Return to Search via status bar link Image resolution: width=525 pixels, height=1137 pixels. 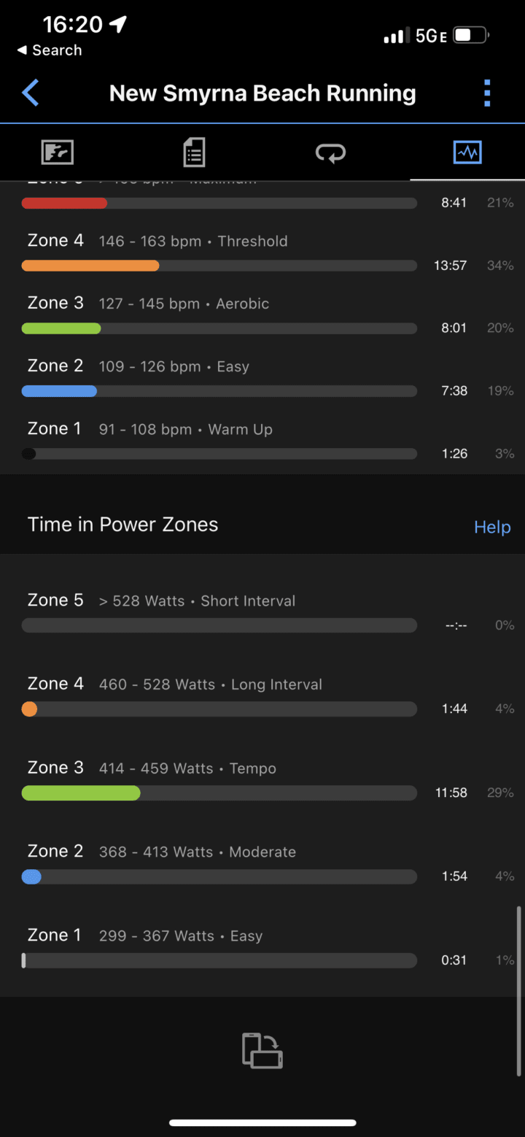(50, 50)
